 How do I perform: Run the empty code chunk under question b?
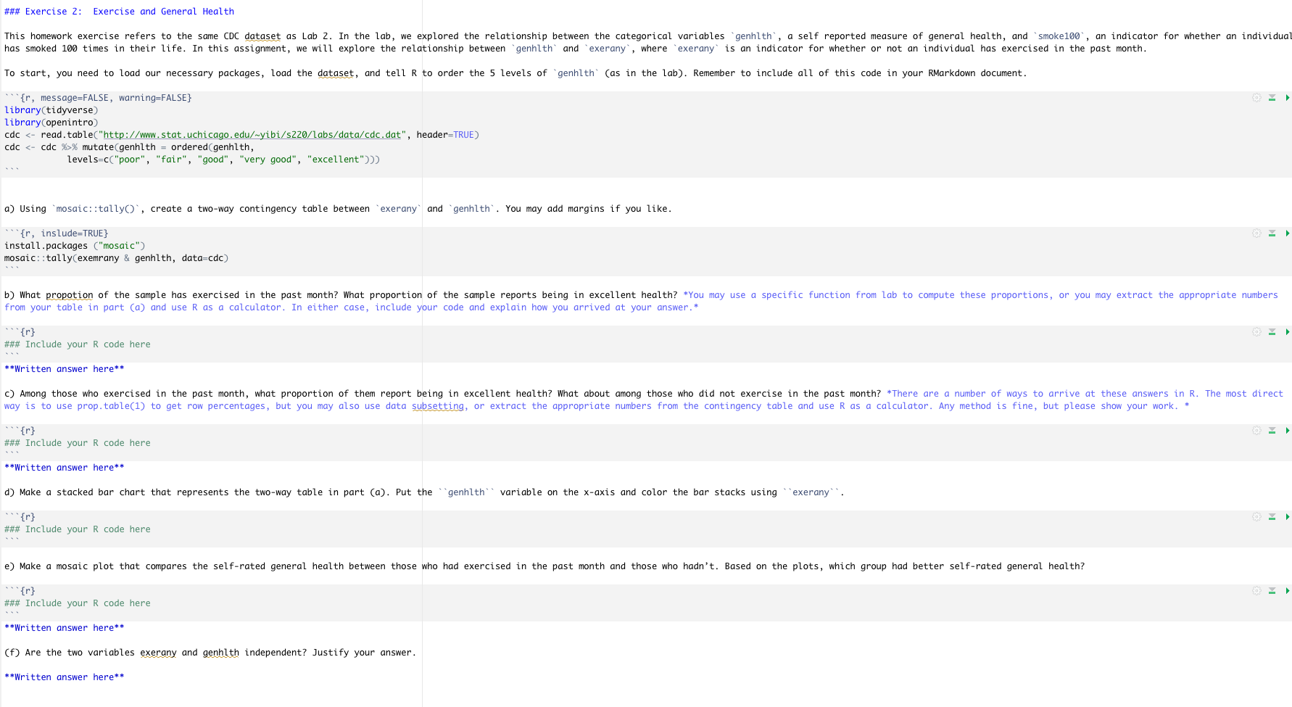[x=1287, y=332]
